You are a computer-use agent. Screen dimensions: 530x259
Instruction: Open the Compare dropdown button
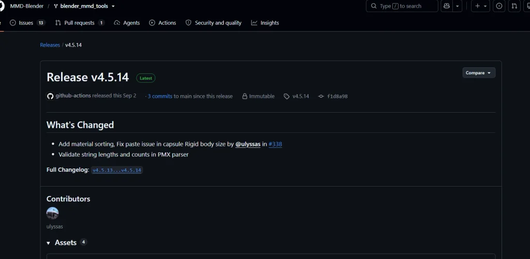click(x=479, y=73)
